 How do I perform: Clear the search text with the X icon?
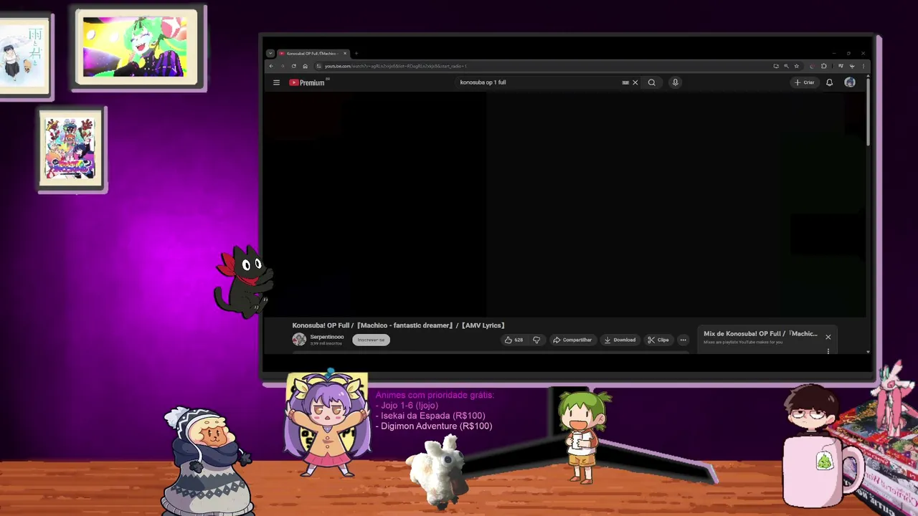pos(635,82)
